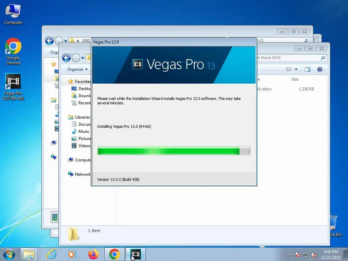Click the Show desktop strip on taskbar

click(346, 254)
